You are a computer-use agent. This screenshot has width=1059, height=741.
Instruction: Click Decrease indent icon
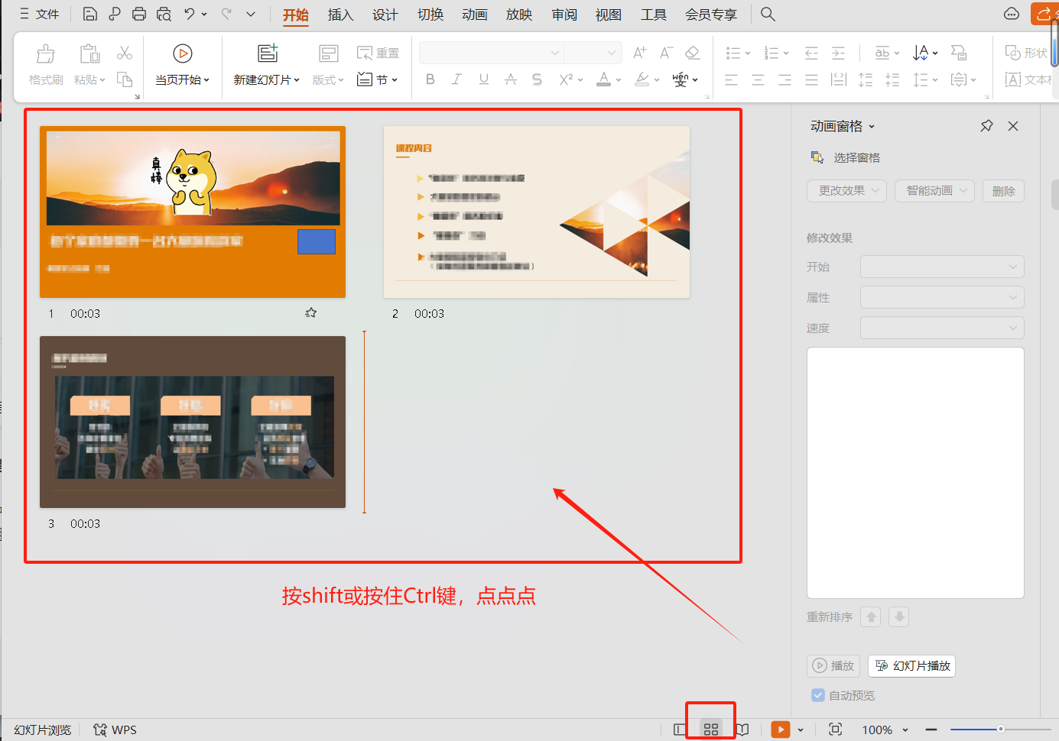pos(811,53)
